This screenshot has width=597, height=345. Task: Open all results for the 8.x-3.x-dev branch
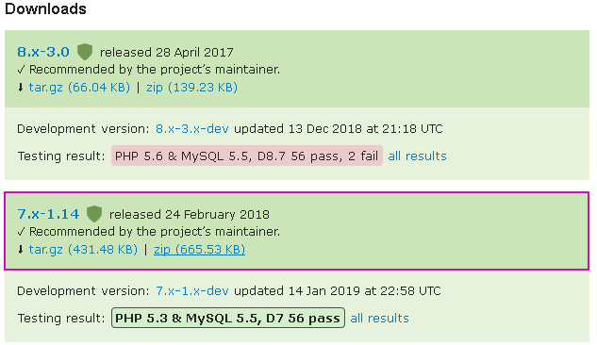(x=417, y=156)
